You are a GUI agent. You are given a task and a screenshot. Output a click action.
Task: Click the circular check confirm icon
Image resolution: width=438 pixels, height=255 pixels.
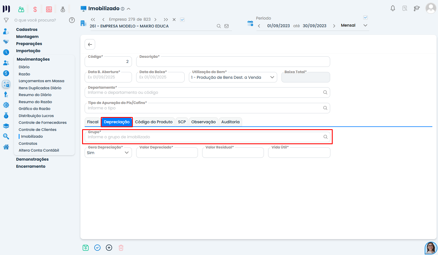[97, 248]
